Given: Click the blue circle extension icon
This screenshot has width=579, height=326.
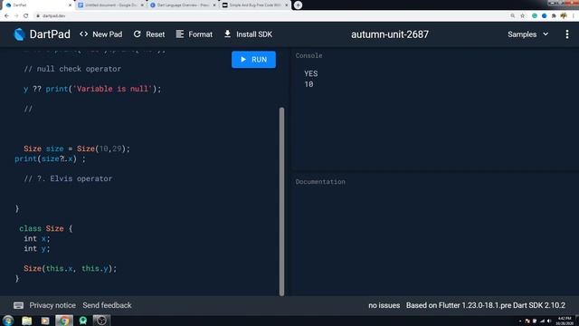Looking at the screenshot, I should click(545, 16).
